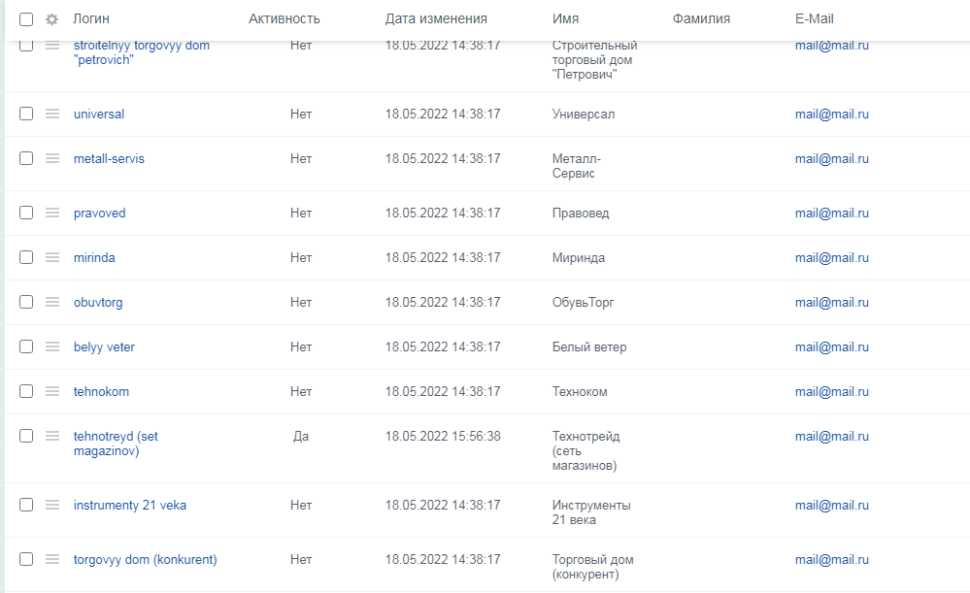Click the name Белый ветер

(x=589, y=346)
